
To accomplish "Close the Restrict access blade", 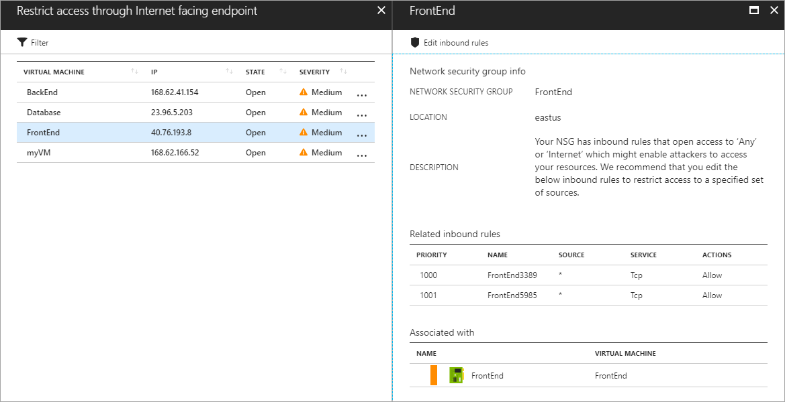I will [381, 11].
